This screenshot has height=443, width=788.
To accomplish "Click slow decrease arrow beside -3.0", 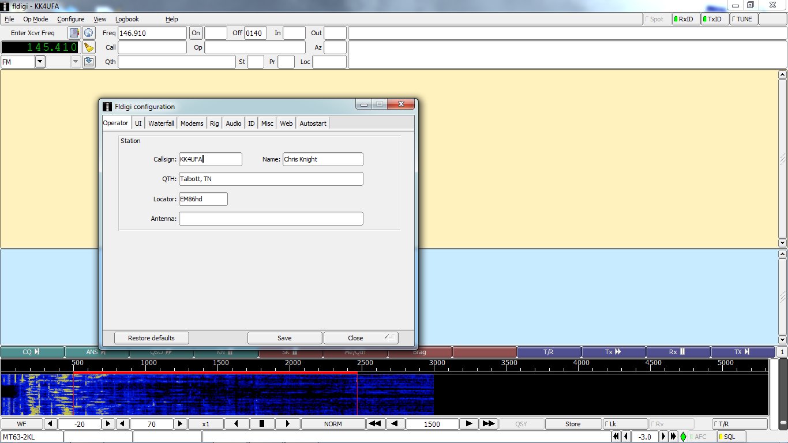I will point(626,437).
